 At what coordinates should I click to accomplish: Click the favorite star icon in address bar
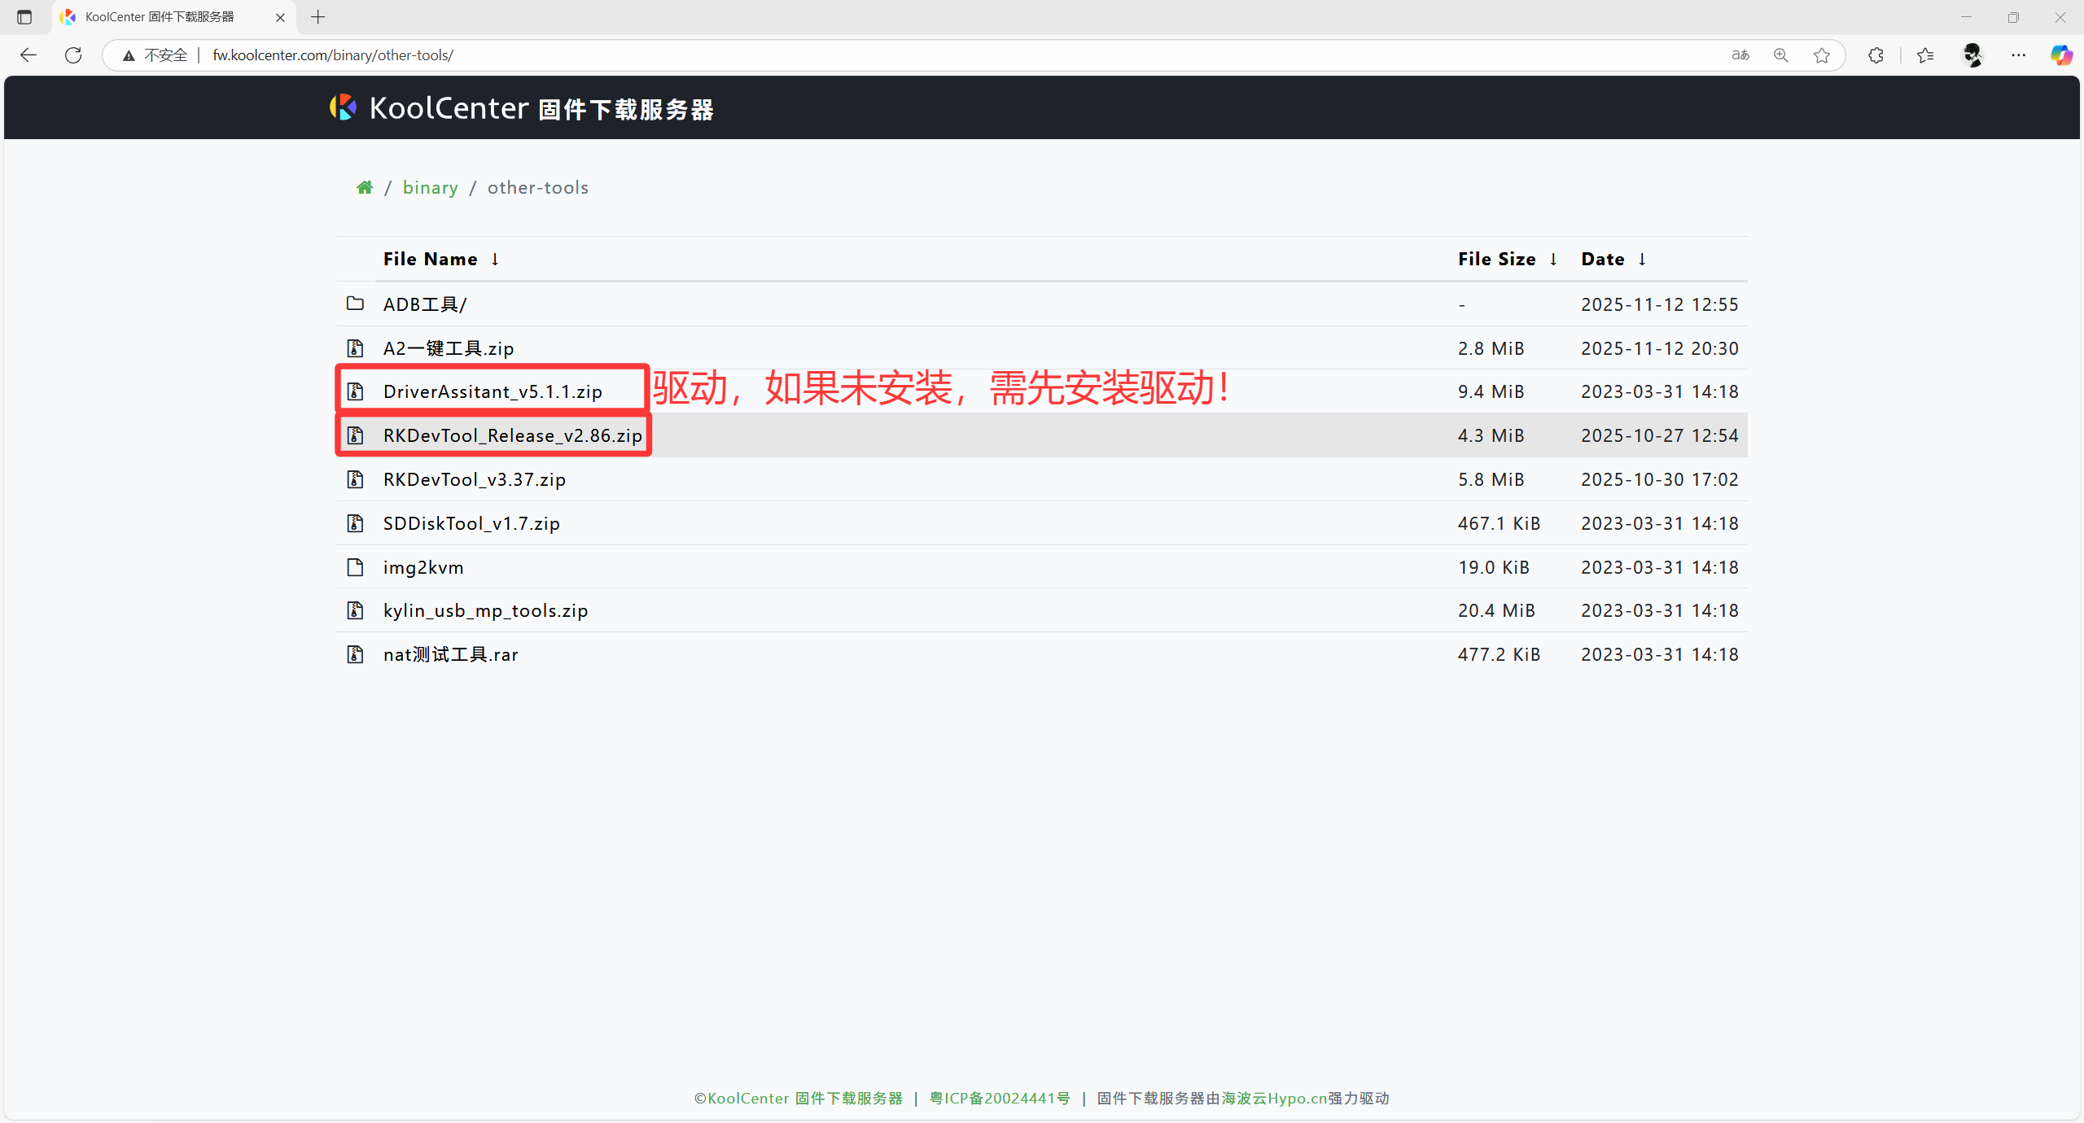pyautogui.click(x=1822, y=55)
